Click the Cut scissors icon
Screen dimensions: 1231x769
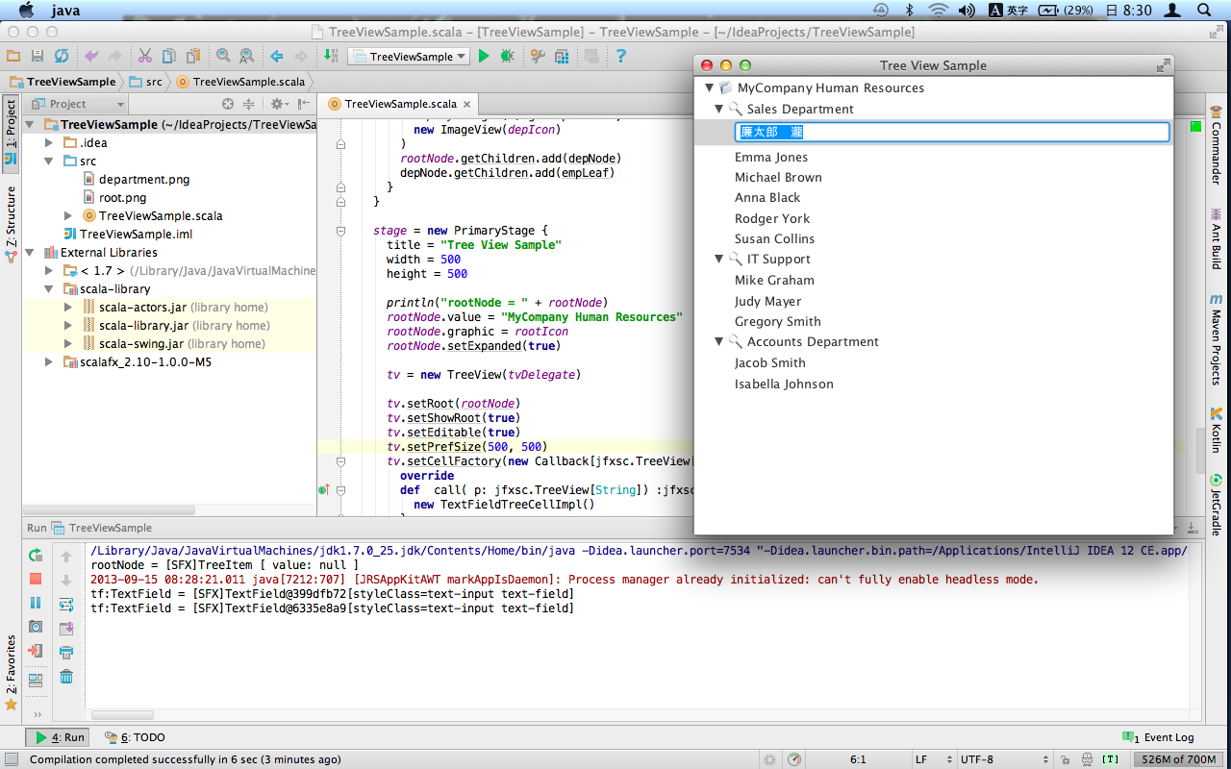(x=145, y=57)
